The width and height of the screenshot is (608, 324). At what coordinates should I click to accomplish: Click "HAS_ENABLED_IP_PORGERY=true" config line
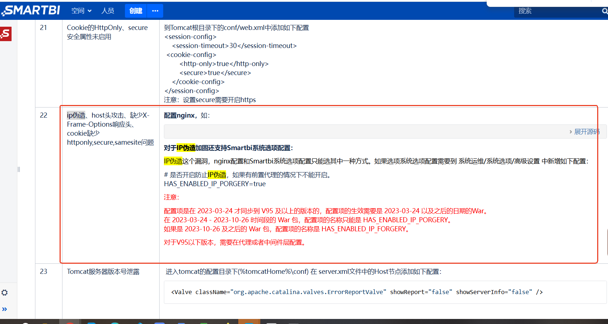[215, 184]
